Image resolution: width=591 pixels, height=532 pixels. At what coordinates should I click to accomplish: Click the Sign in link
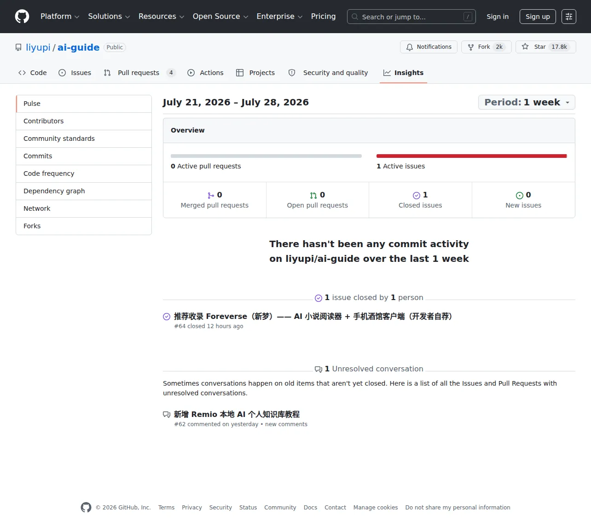click(x=498, y=17)
